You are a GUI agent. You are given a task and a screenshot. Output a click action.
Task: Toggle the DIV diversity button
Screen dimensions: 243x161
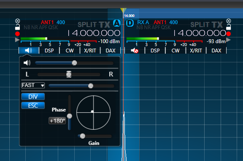pyautogui.click(x=33, y=97)
